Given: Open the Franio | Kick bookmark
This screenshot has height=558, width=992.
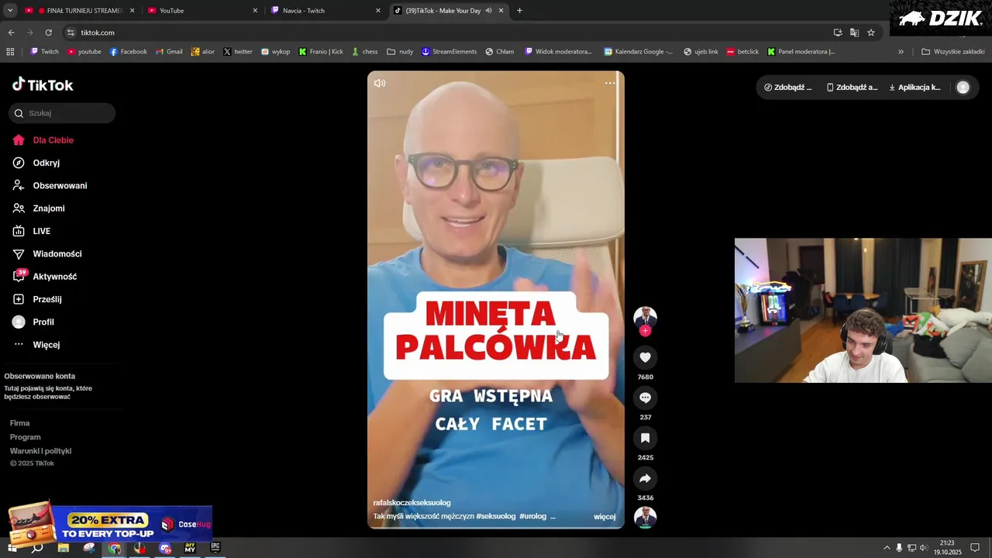Looking at the screenshot, I should [321, 52].
